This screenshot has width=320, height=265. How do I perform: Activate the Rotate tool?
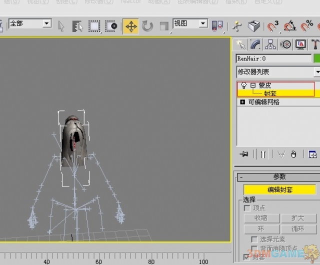click(147, 26)
